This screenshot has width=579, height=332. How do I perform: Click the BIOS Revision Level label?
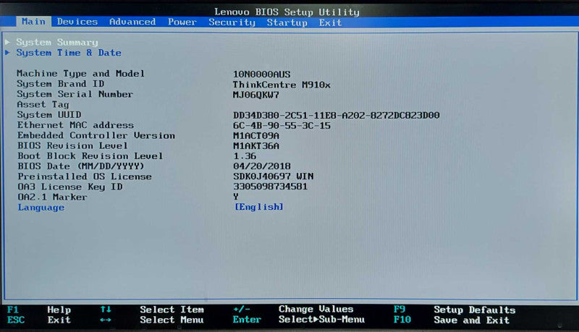72,145
